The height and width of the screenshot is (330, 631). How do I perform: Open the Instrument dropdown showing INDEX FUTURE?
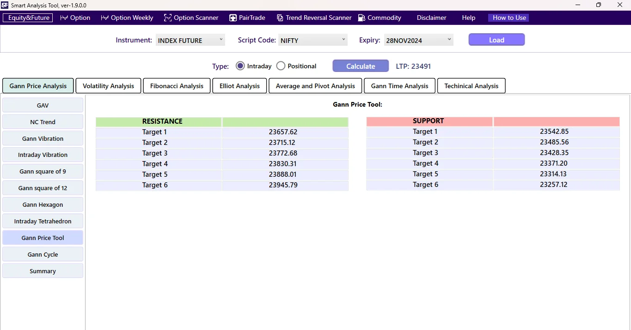[x=221, y=40]
